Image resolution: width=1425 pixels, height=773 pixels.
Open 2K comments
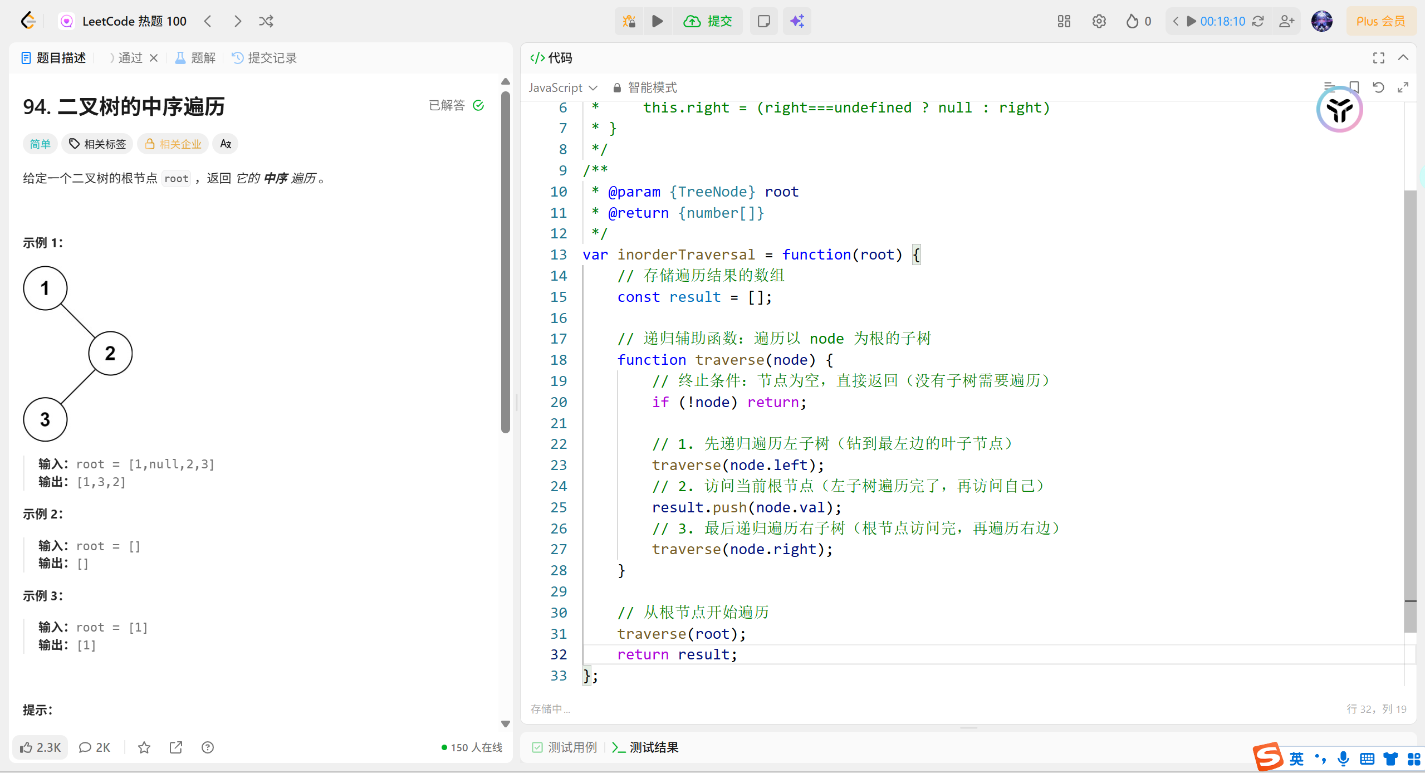coord(95,747)
